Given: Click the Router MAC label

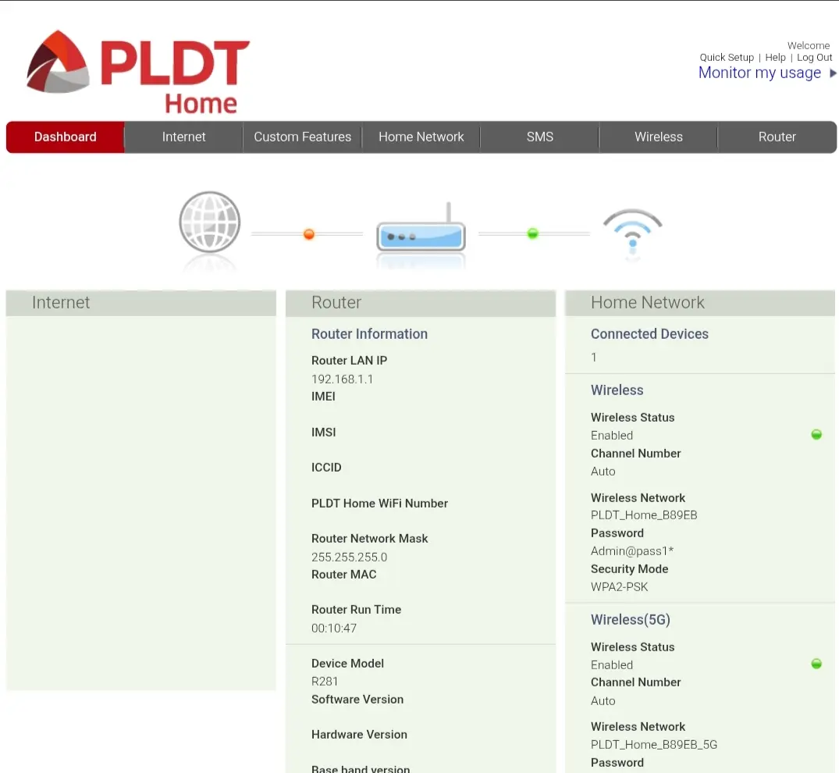Looking at the screenshot, I should point(343,575).
